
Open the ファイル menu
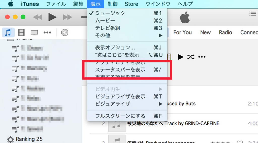[56, 4]
